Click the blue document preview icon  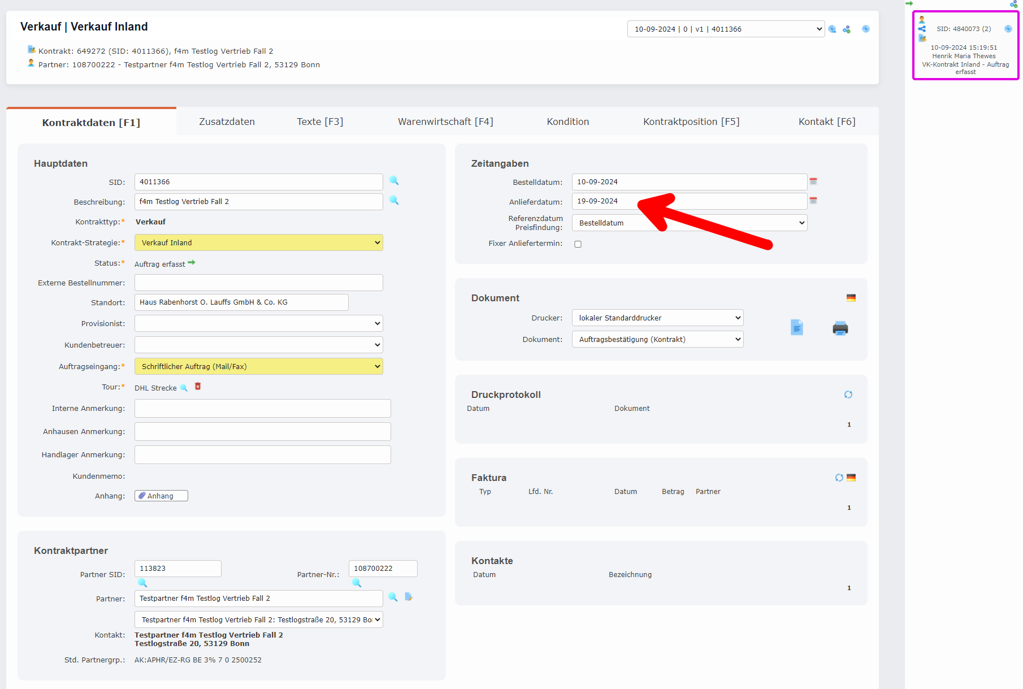point(796,327)
